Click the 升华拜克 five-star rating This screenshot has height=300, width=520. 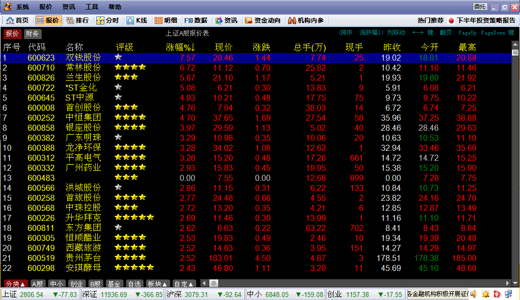click(x=134, y=217)
